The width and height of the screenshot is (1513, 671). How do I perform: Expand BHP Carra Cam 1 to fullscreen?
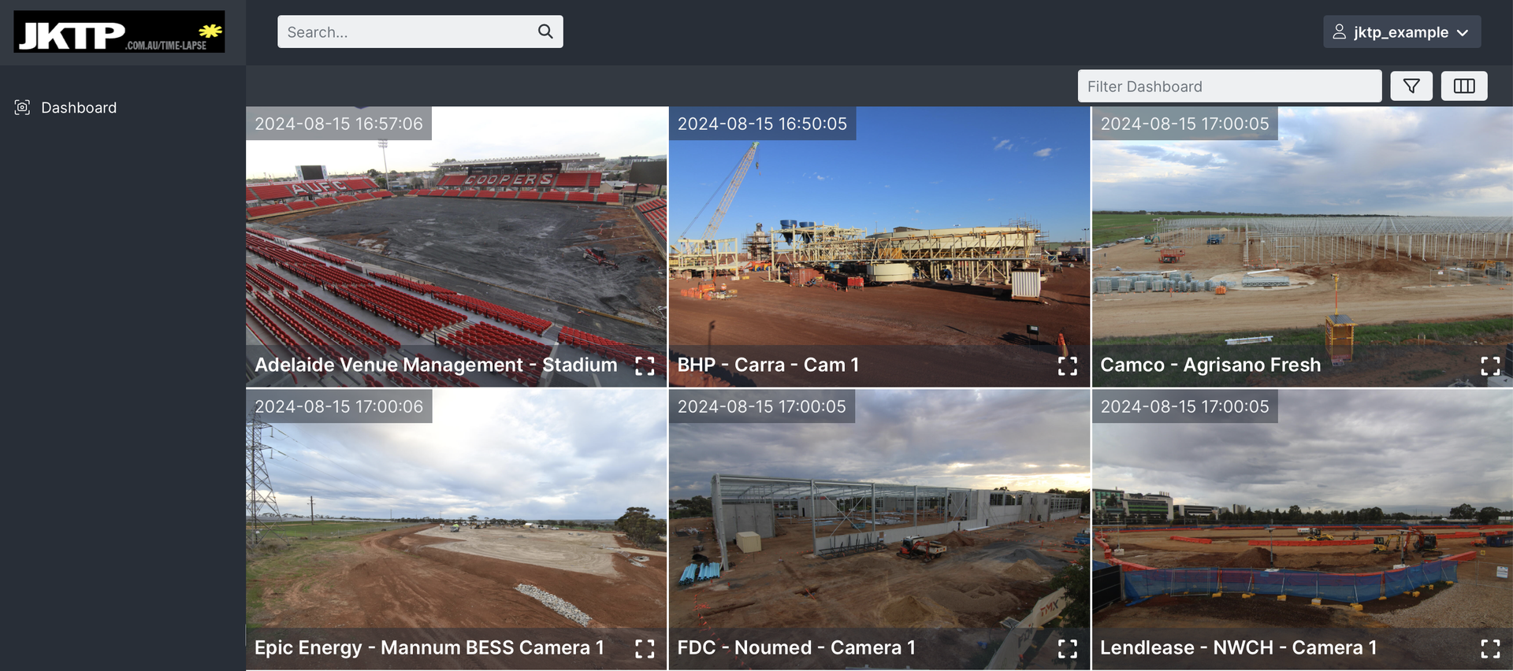pyautogui.click(x=1068, y=365)
